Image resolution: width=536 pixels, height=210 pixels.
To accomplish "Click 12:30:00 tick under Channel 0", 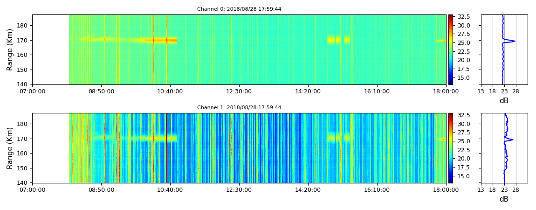I will coord(239,91).
